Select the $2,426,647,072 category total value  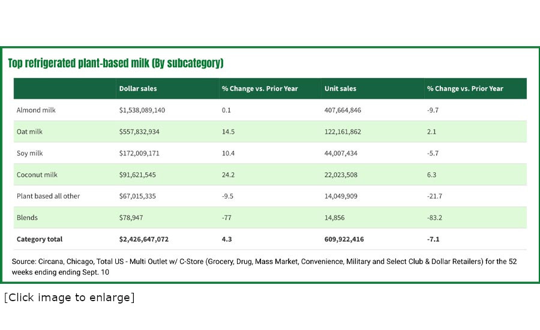pyautogui.click(x=144, y=239)
